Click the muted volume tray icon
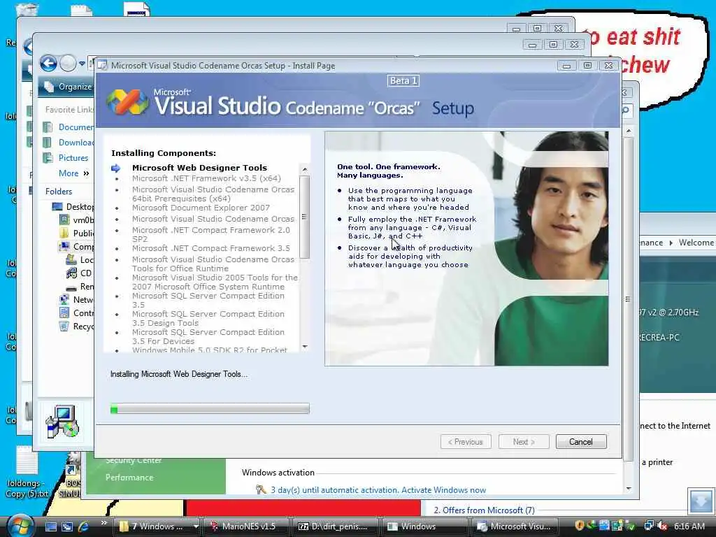Image resolution: width=716 pixels, height=537 pixels. coord(663,526)
